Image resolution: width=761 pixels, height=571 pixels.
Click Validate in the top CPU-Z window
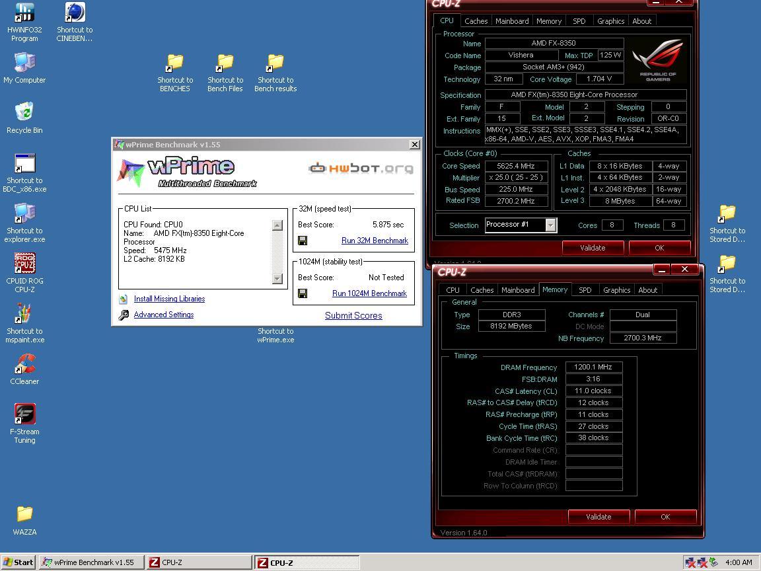pyautogui.click(x=593, y=248)
